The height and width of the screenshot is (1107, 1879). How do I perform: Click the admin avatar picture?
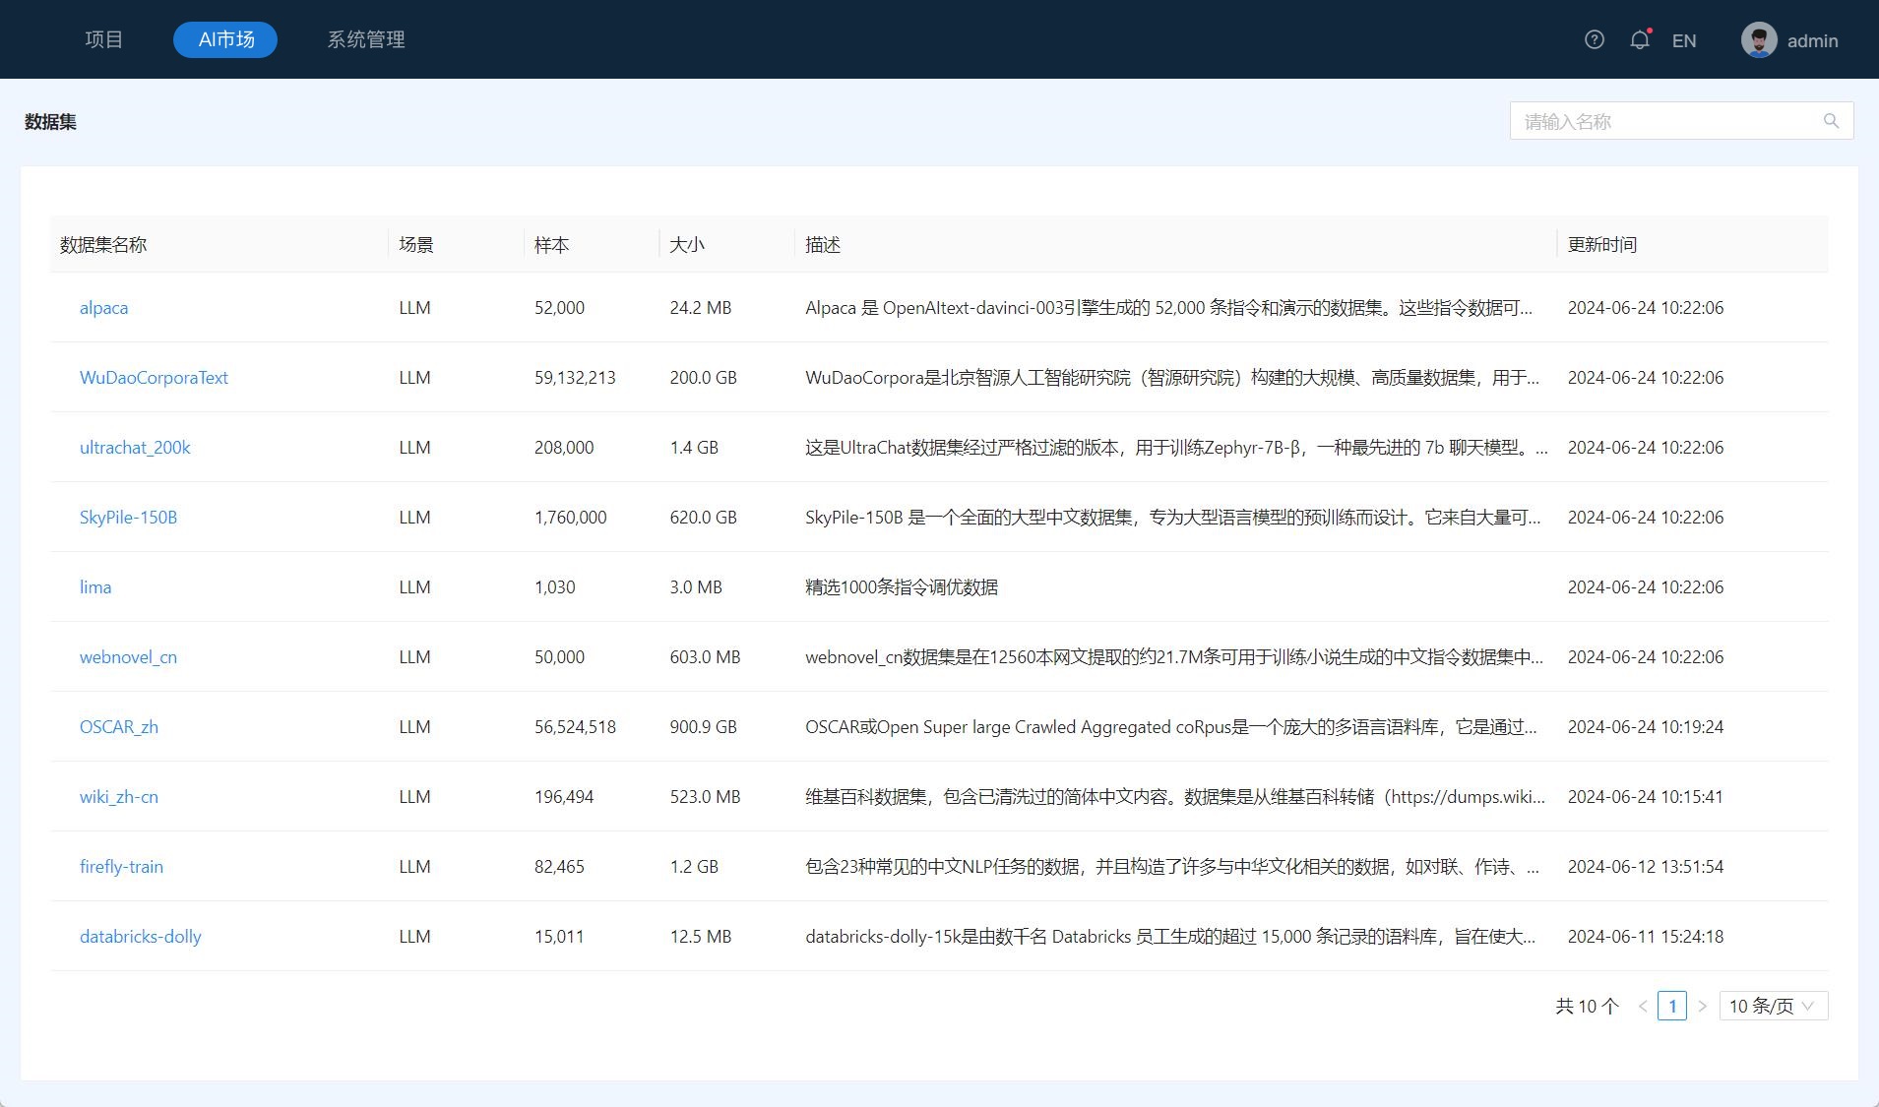point(1758,40)
